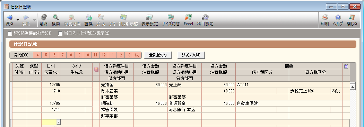This screenshot has height=127, width=364.
Task: Click the 進む forward arrow icon
Action: (x=26, y=17)
